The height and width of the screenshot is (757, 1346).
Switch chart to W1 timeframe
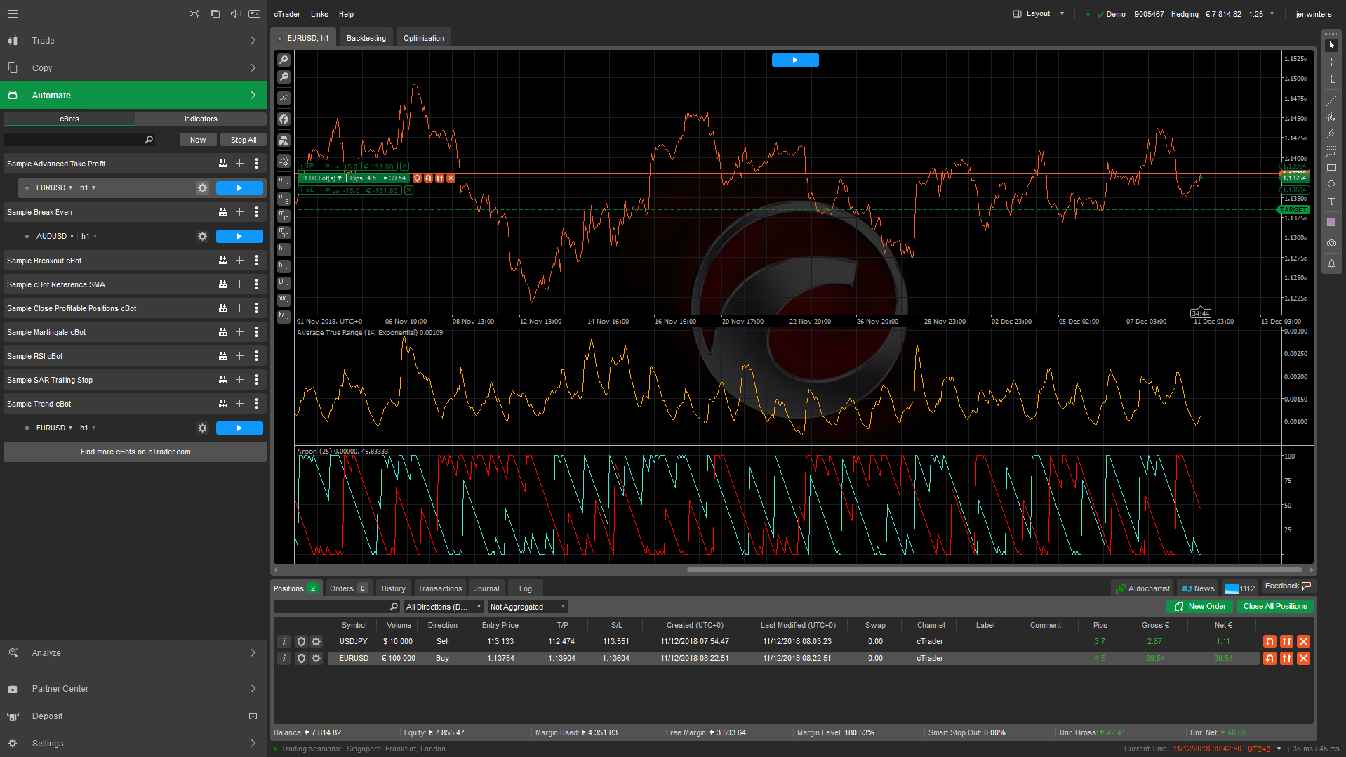[284, 300]
